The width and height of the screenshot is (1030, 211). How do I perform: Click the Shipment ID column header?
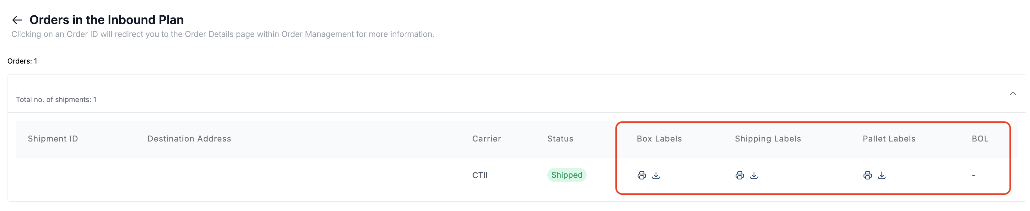tap(53, 139)
